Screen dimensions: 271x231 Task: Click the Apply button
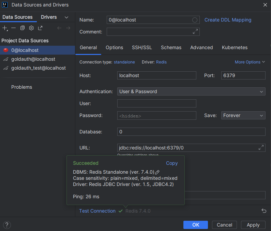pyautogui.click(x=253, y=225)
